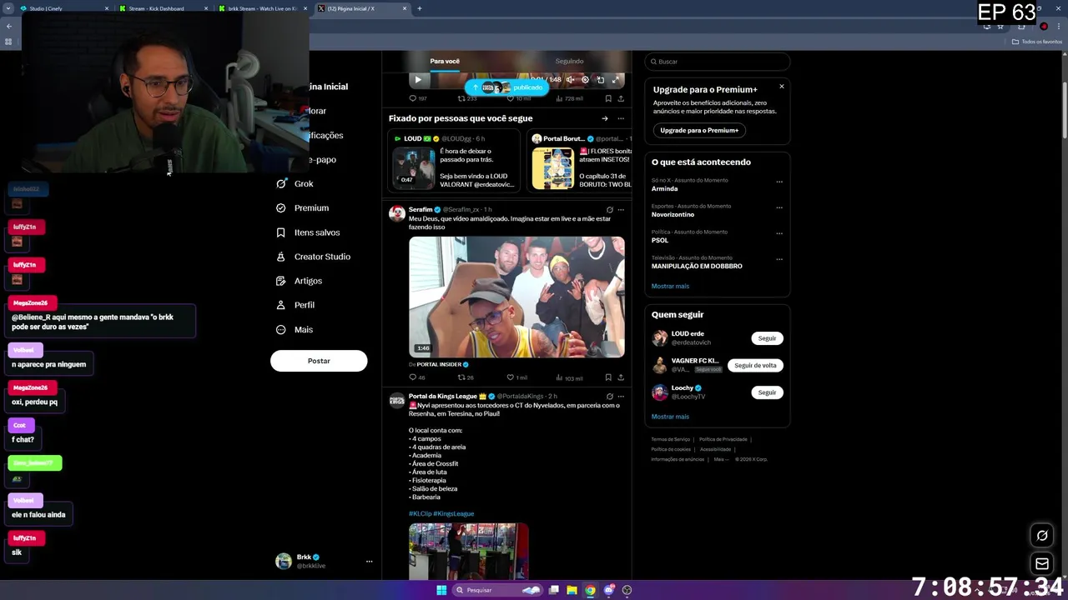
Task: Click the Postar button
Action: 319,361
